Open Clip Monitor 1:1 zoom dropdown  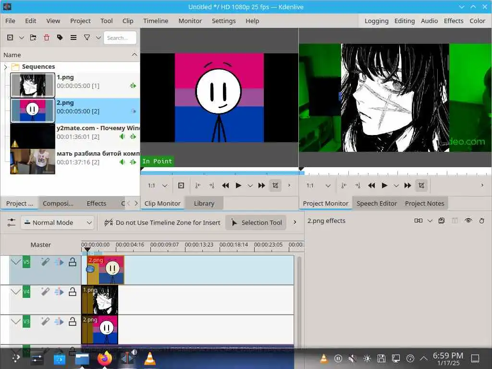pyautogui.click(x=164, y=186)
